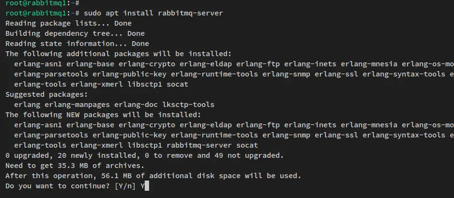Screen dimensions: 454x198
Task: Click the 'Need to get 35.3 MB' line
Action: pyautogui.click(x=75, y=166)
